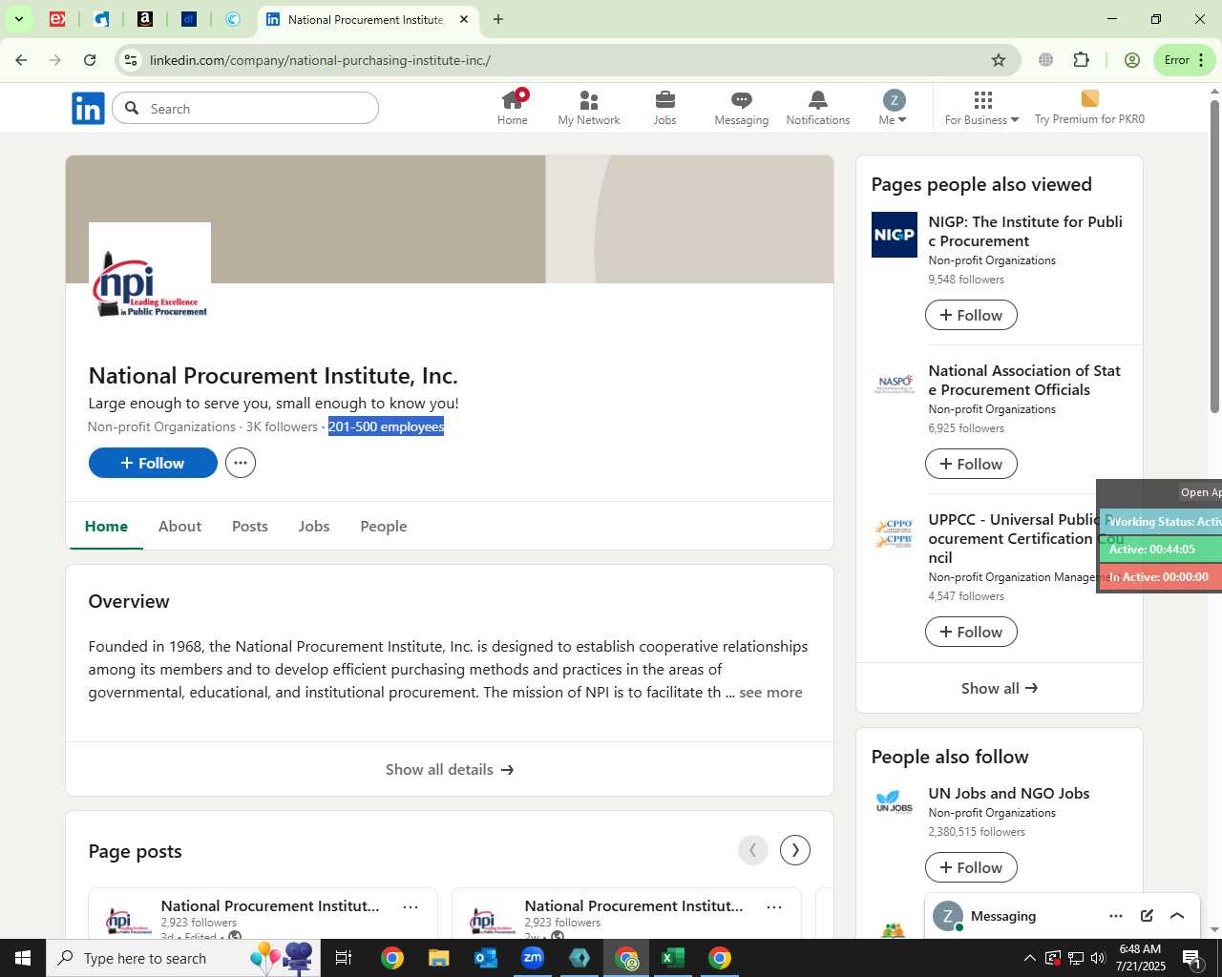Go to Home in LinkedIn nav

(513, 108)
